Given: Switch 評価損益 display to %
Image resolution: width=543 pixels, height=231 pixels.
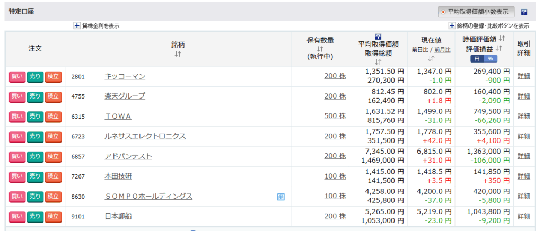Looking at the screenshot, I should click(x=491, y=59).
